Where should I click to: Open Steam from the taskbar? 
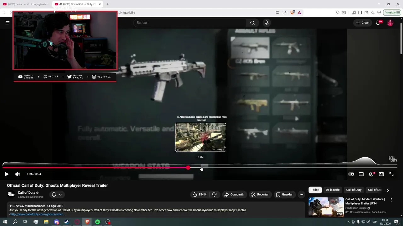point(67,222)
